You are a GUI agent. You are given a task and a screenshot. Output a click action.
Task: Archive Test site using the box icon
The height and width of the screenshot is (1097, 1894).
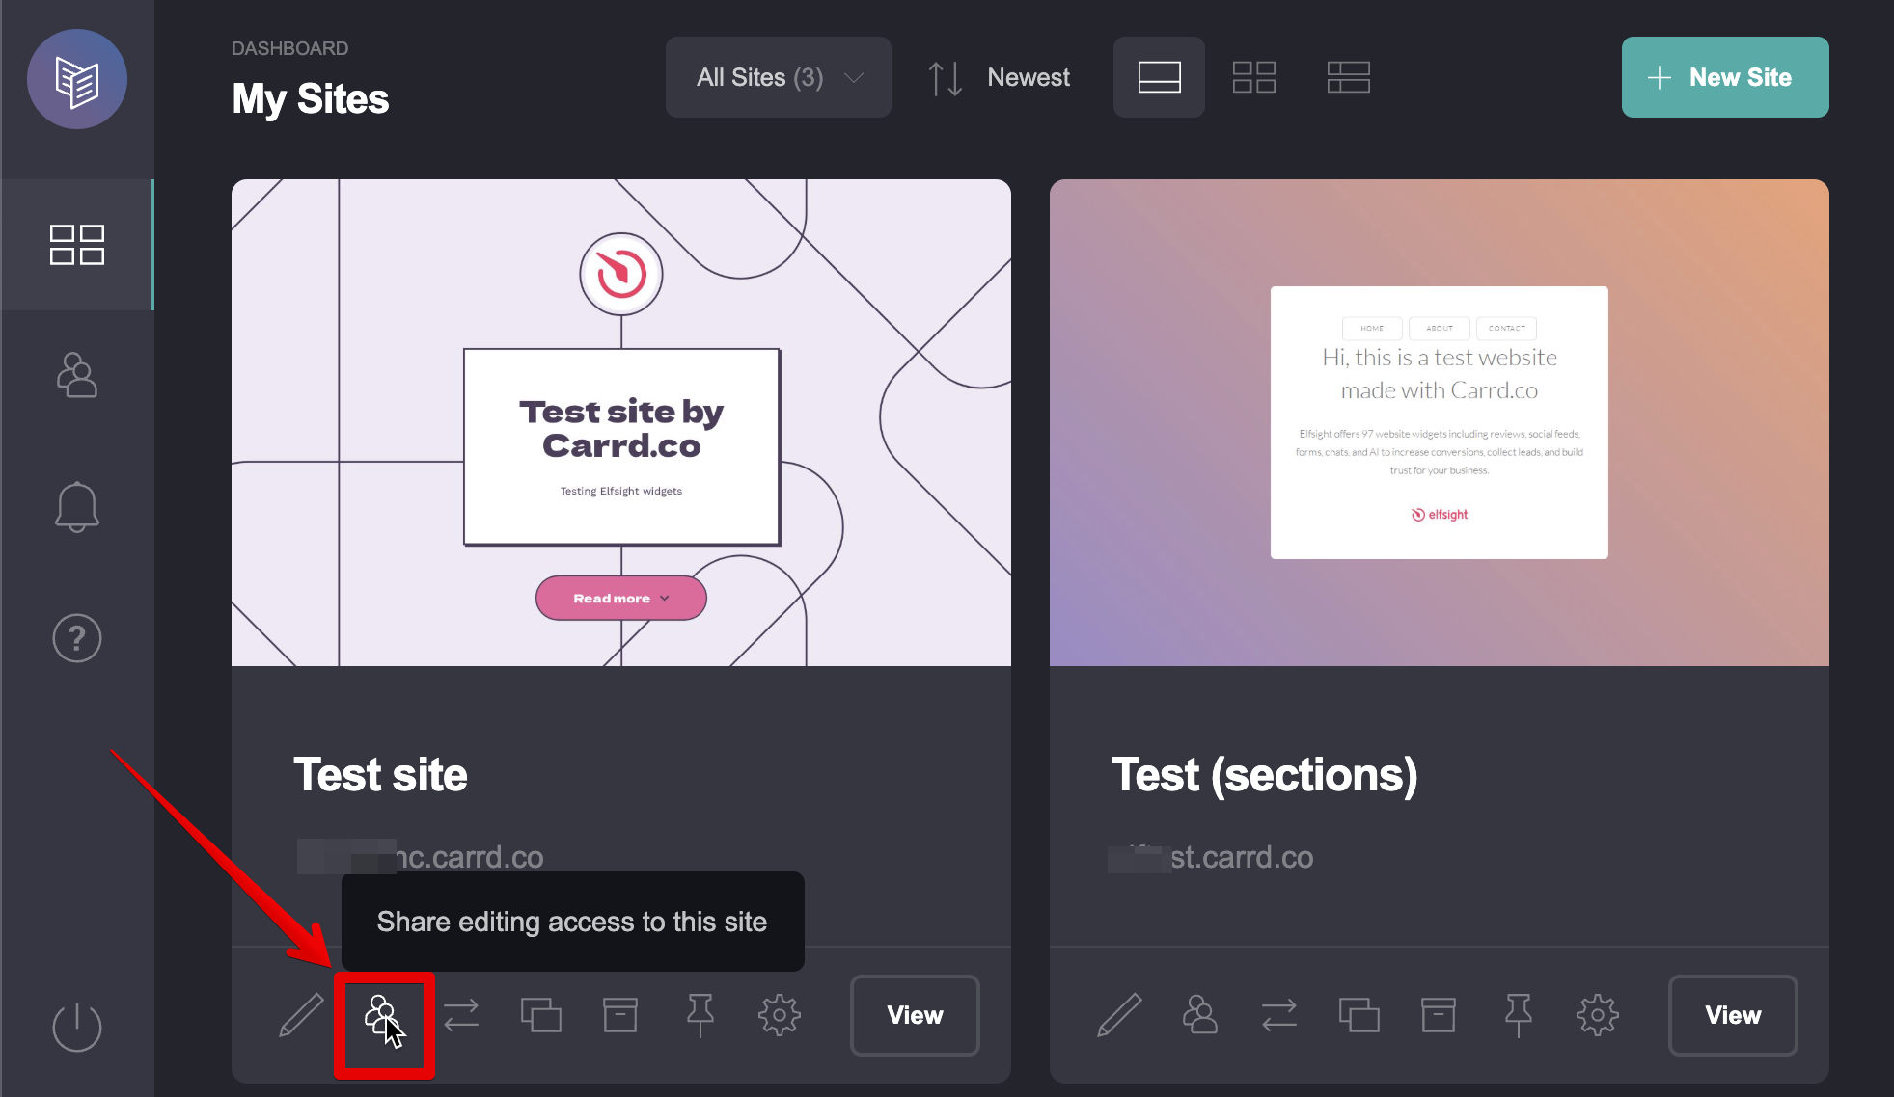pyautogui.click(x=620, y=1015)
